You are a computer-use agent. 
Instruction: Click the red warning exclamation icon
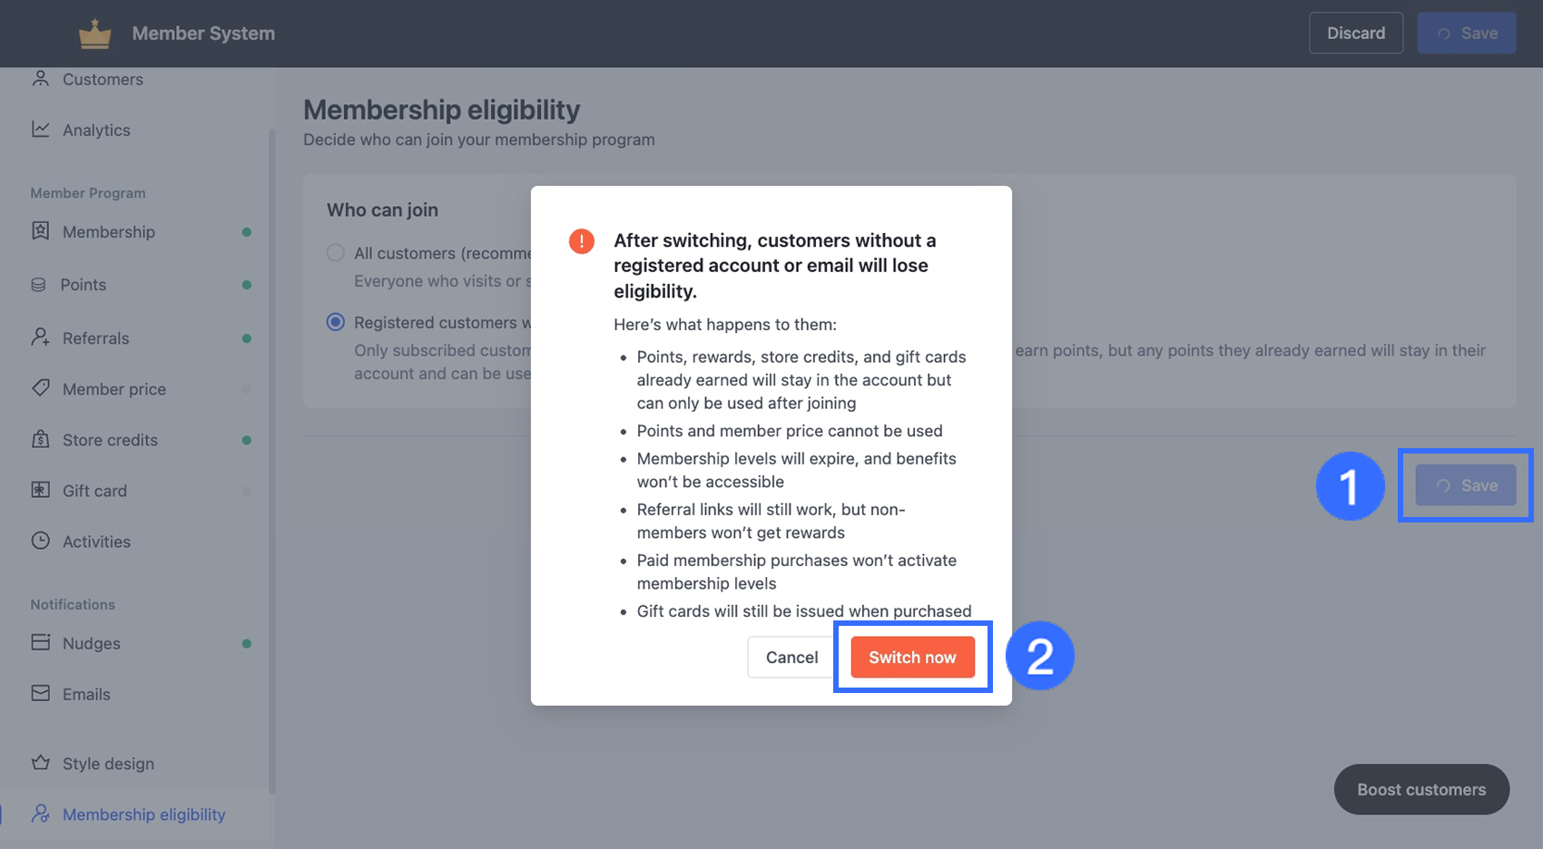point(582,241)
